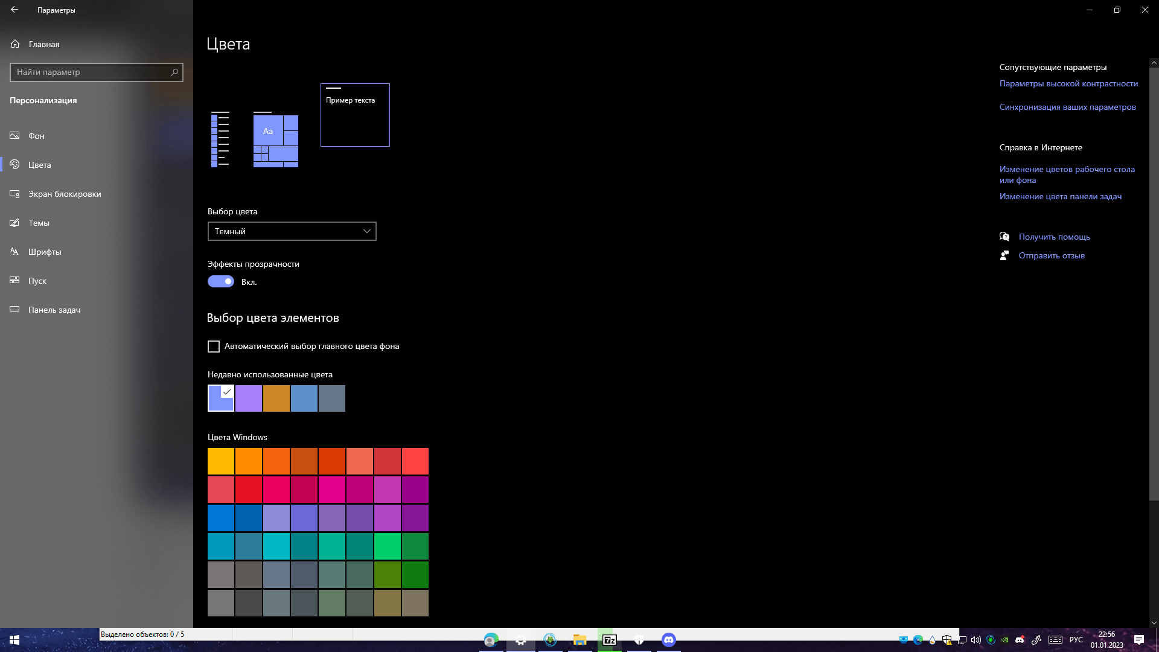The width and height of the screenshot is (1159, 652).
Task: Click scrollbar up arrow on right
Action: (1154, 62)
